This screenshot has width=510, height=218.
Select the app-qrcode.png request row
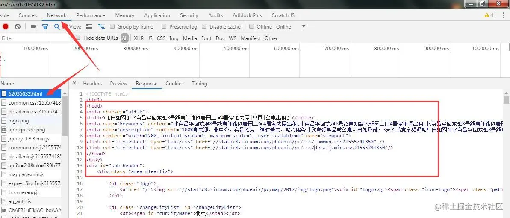click(31, 130)
